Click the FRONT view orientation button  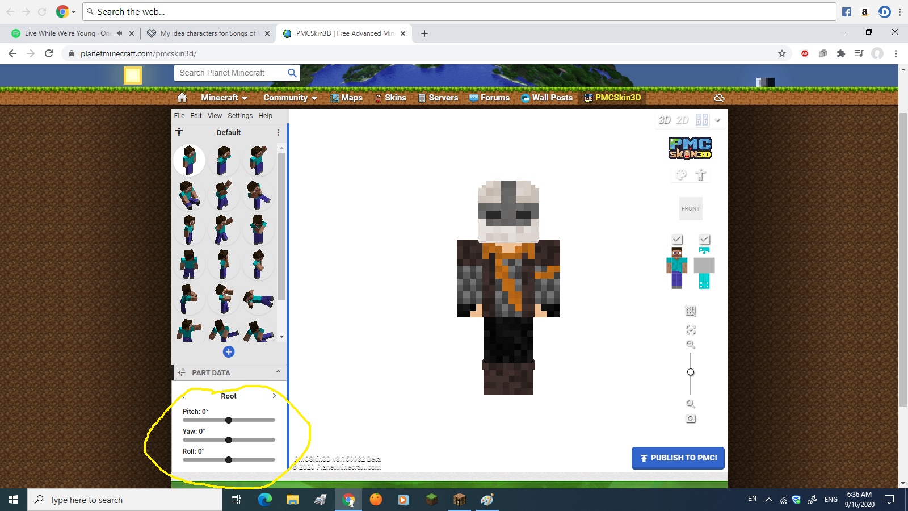pyautogui.click(x=691, y=208)
